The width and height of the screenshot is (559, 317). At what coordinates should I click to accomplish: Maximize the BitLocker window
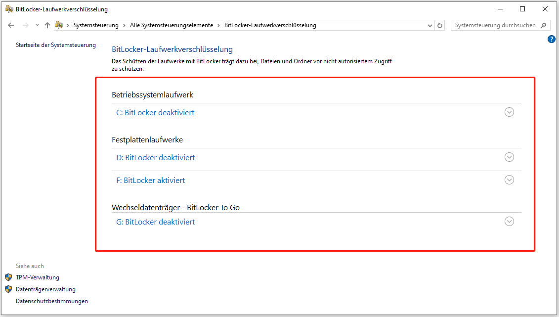522,9
